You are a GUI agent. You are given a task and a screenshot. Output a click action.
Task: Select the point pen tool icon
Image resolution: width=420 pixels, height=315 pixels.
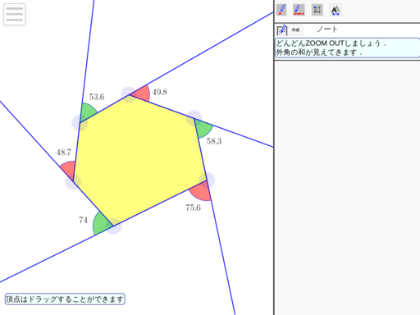coord(281,10)
